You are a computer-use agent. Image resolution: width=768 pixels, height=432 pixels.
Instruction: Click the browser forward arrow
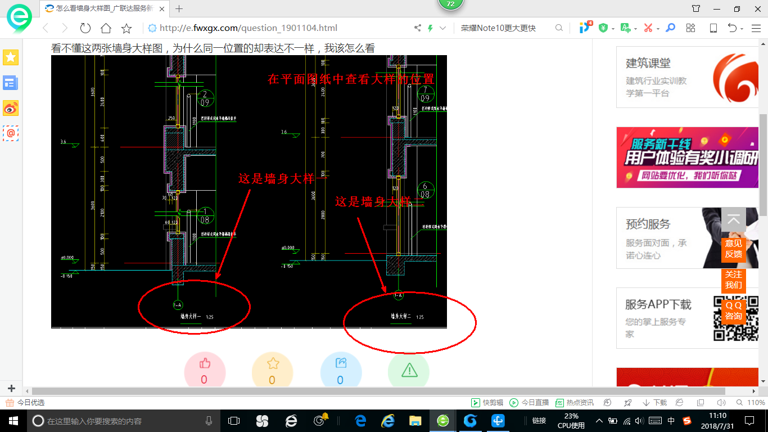coord(65,28)
